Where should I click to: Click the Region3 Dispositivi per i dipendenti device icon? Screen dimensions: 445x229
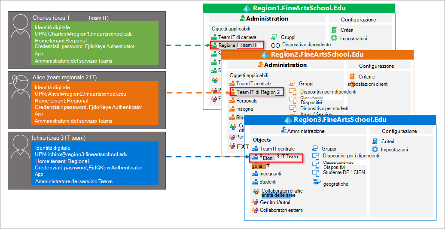tap(316, 156)
